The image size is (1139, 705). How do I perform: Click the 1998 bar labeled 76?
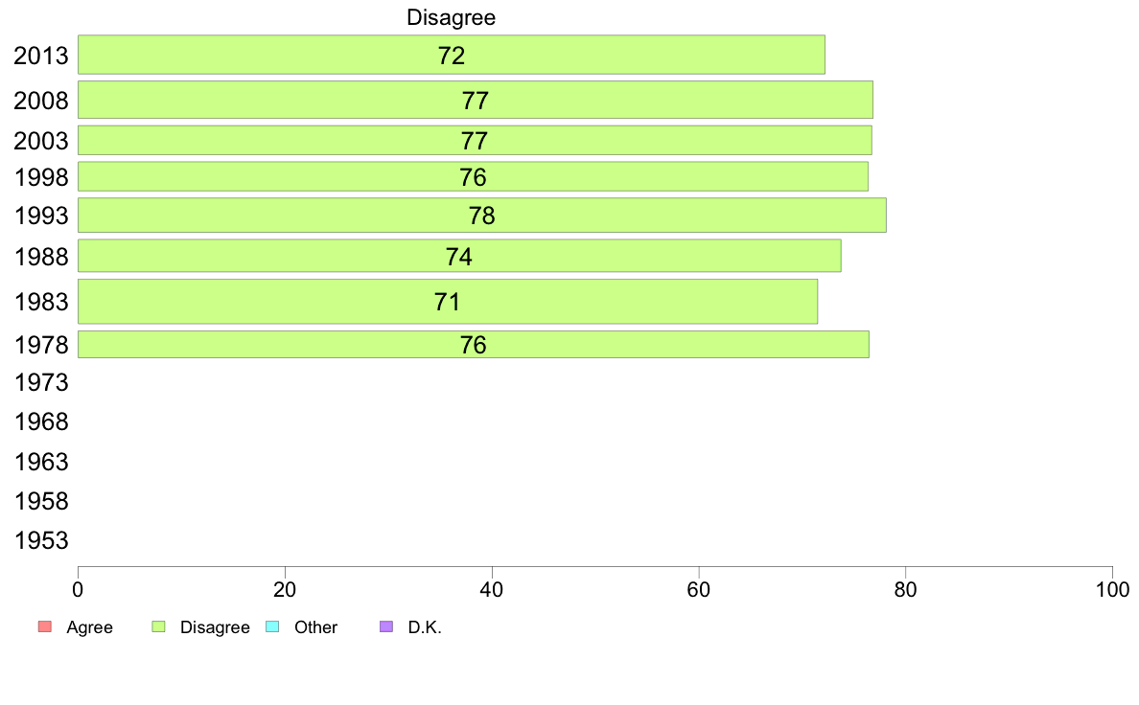[x=473, y=176]
